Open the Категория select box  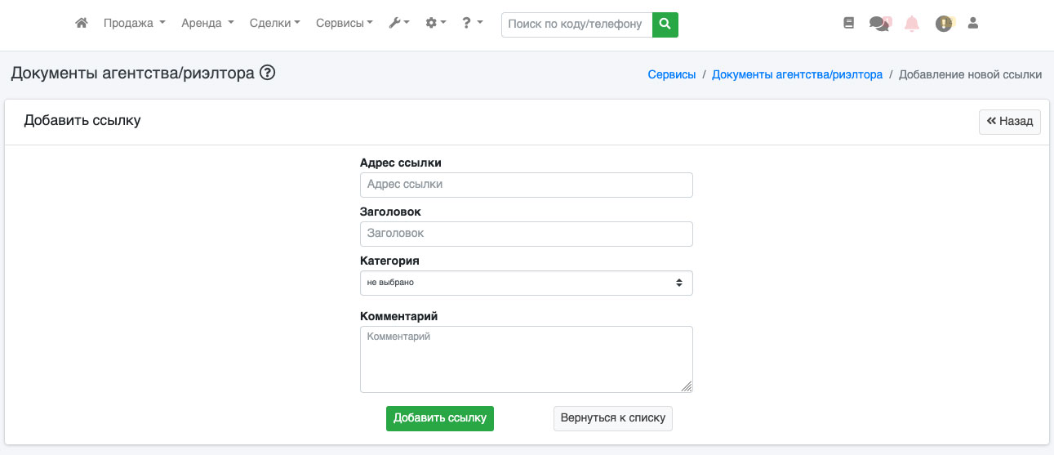coord(526,283)
